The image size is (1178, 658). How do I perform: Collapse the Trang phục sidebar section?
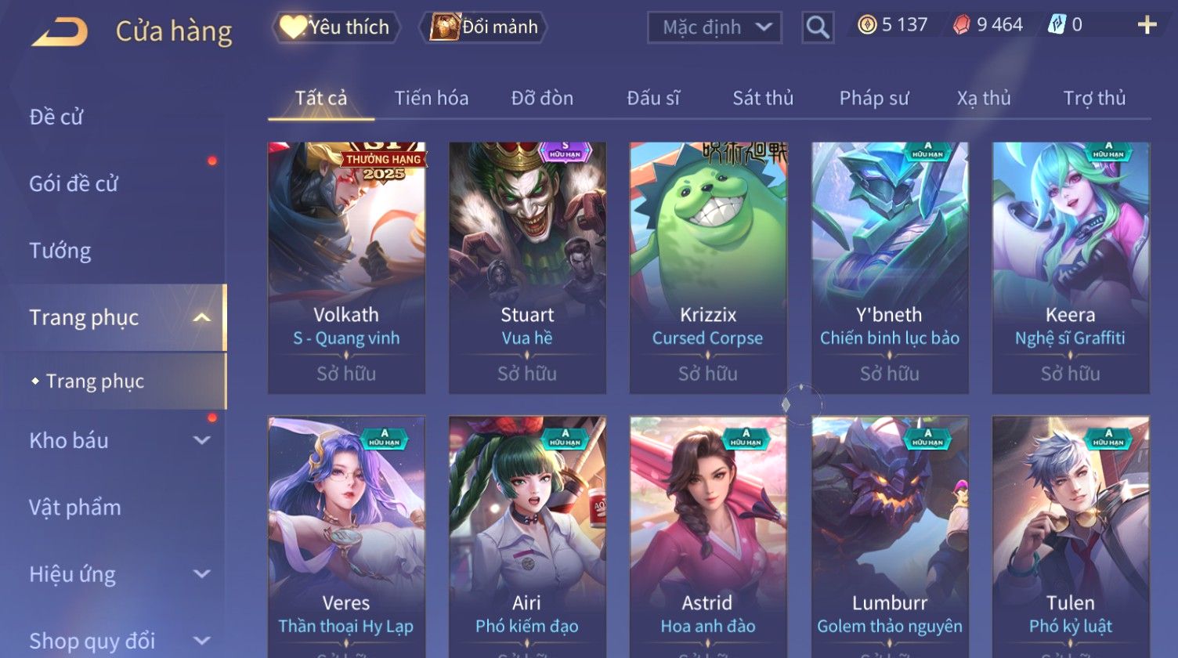pyautogui.click(x=202, y=317)
